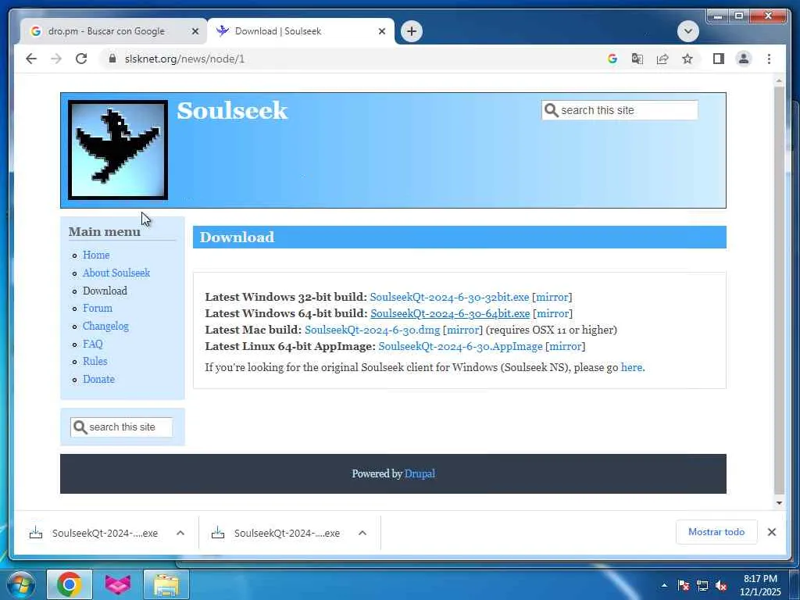The height and width of the screenshot is (600, 800).
Task: Open the Linux AppImage mirror link
Action: pyautogui.click(x=566, y=346)
